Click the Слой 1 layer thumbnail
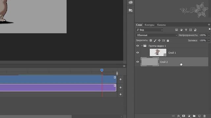This screenshot has width=211, height=118. [x=158, y=52]
